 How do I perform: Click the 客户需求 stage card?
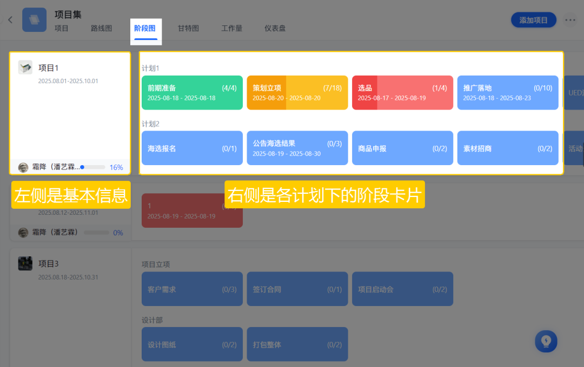coord(192,289)
